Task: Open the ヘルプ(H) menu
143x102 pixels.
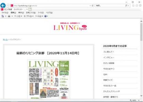Action: (49, 13)
